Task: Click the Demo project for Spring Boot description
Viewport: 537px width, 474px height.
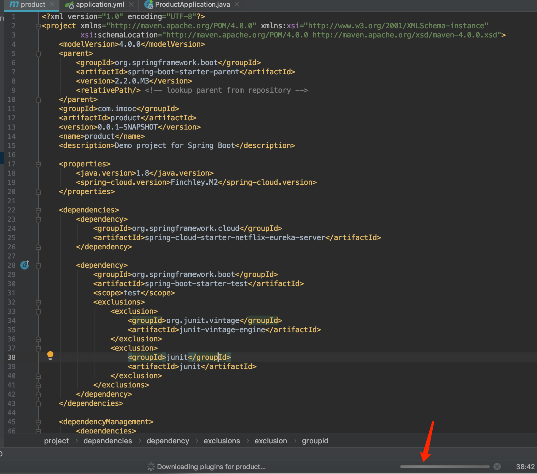Action: tap(175, 146)
